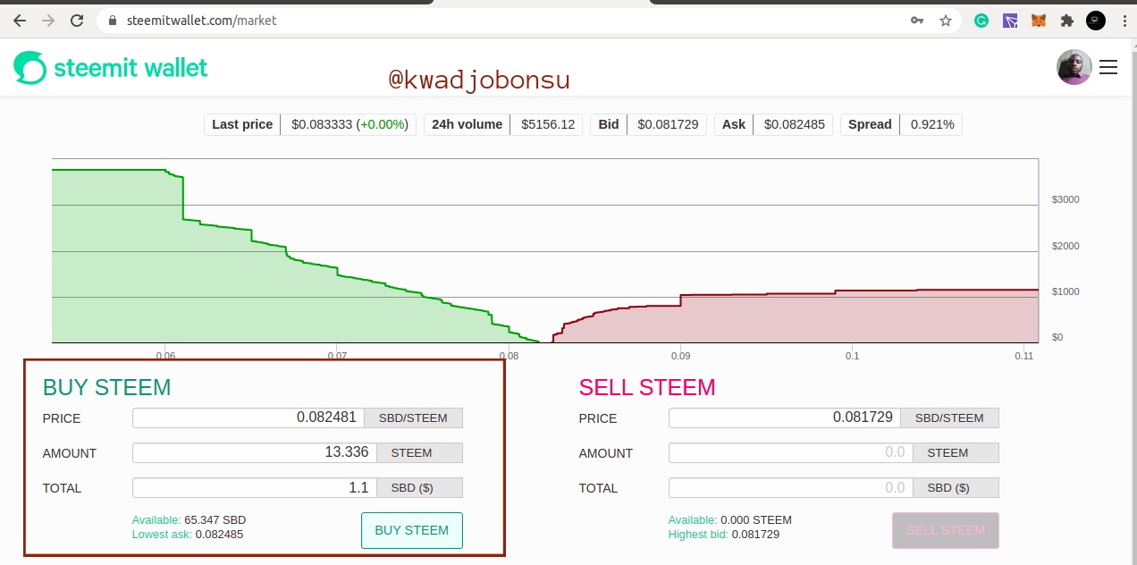Viewport: 1137px width, 565px height.
Task: Click the address bar URL steemitwallet.com/market
Action: 204,20
